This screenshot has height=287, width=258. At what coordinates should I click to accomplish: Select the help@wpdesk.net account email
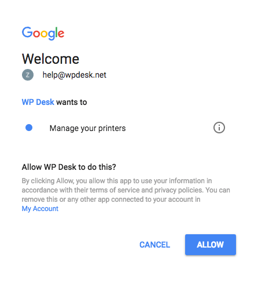(74, 75)
